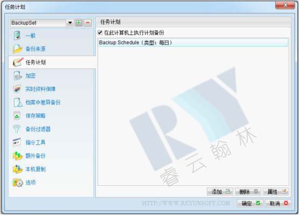Go to the 保存策略 page
This screenshot has height=215, width=299.
pyautogui.click(x=36, y=116)
